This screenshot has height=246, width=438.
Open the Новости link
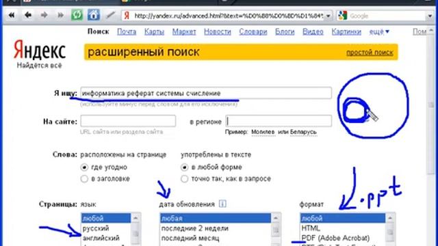tap(218, 32)
